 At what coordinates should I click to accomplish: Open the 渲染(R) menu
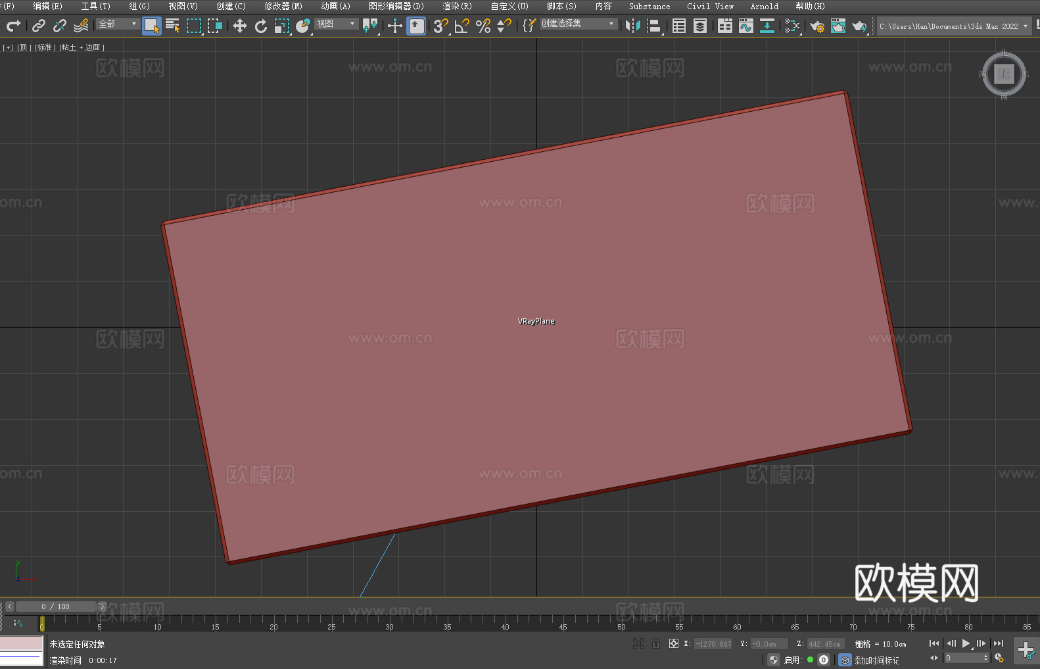tap(458, 6)
